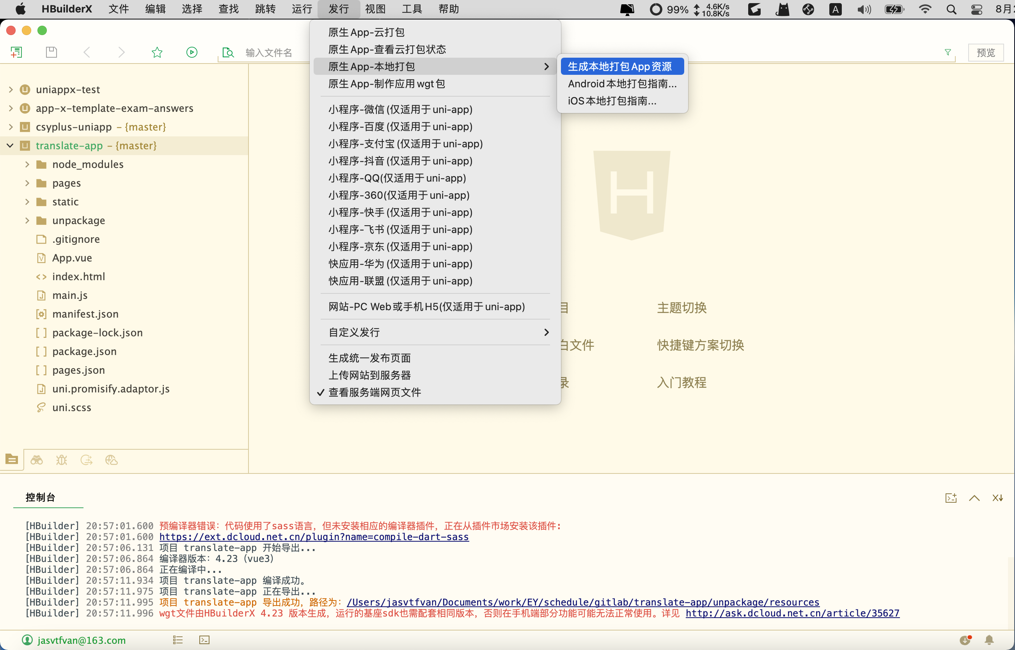Open 自定义发行 submenu

coord(435,332)
